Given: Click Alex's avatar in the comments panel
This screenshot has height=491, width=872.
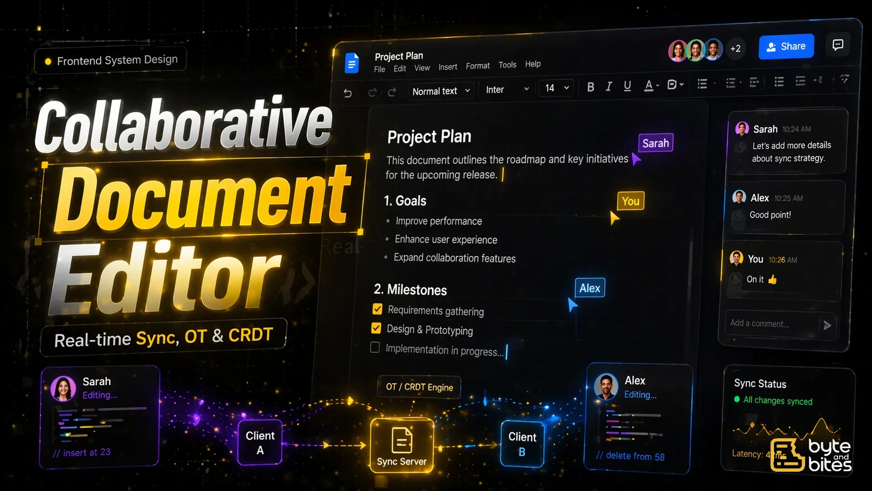Looking at the screenshot, I should click(x=739, y=197).
